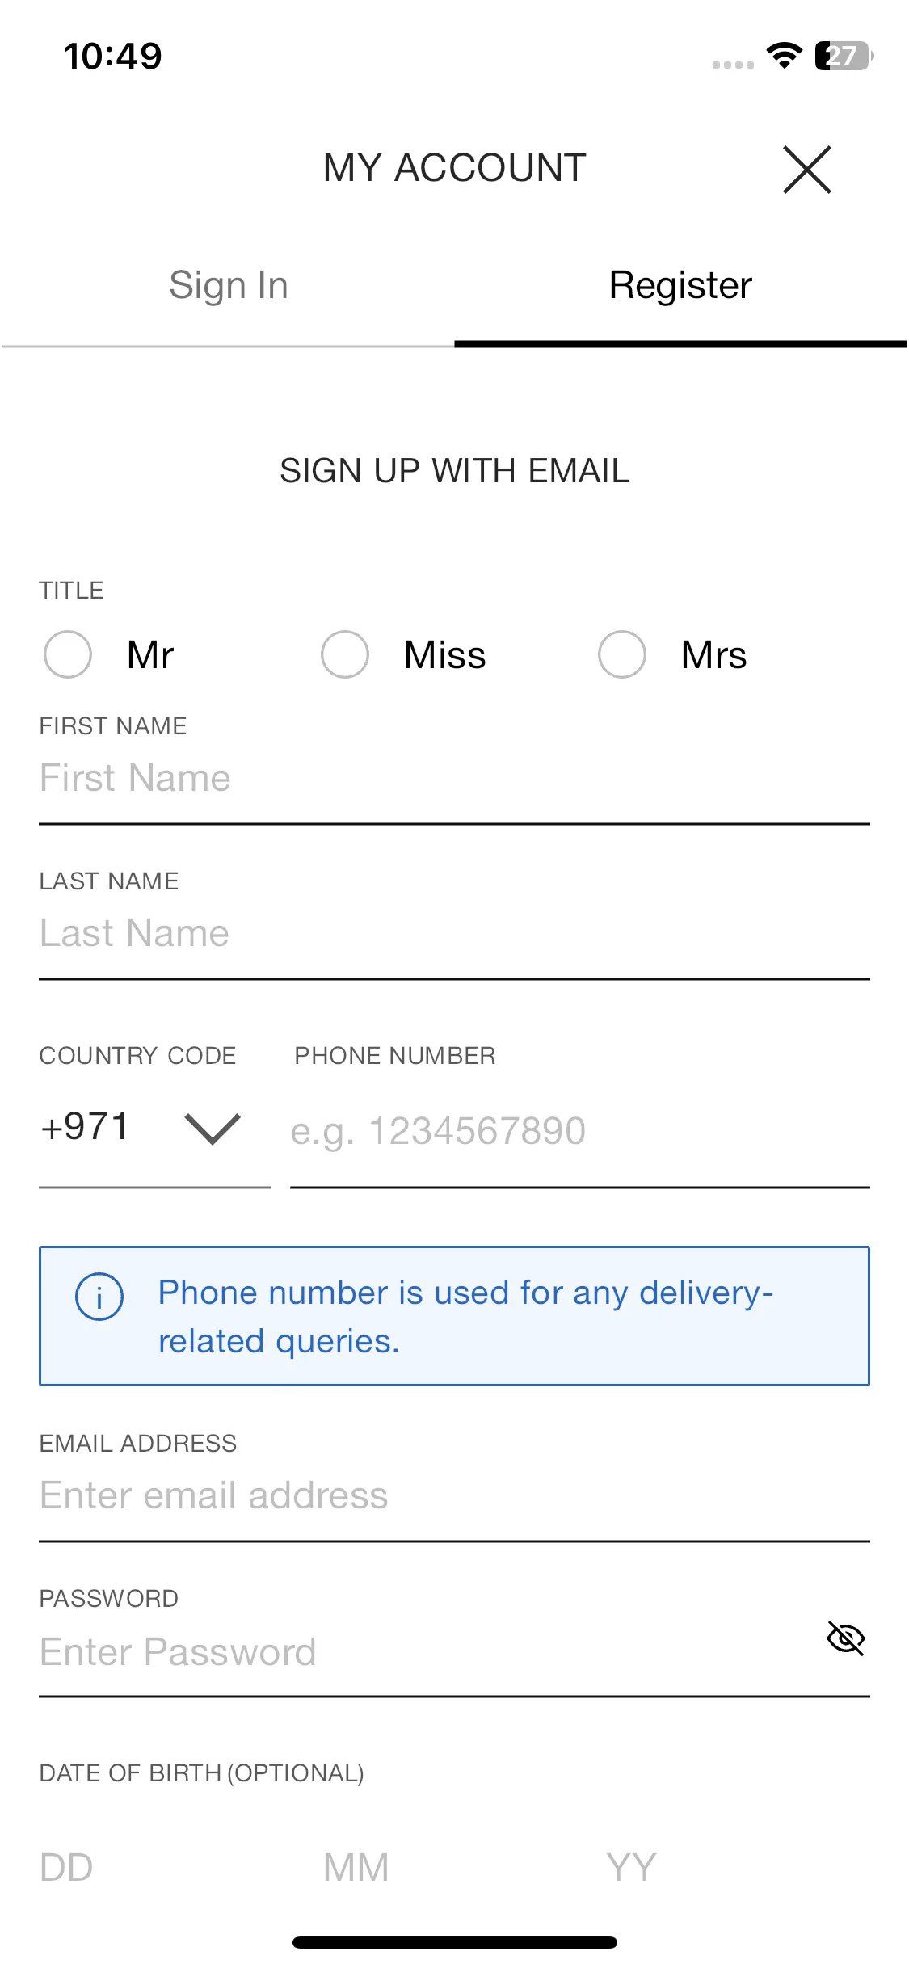Tap the info icon in phone notice

click(99, 1297)
